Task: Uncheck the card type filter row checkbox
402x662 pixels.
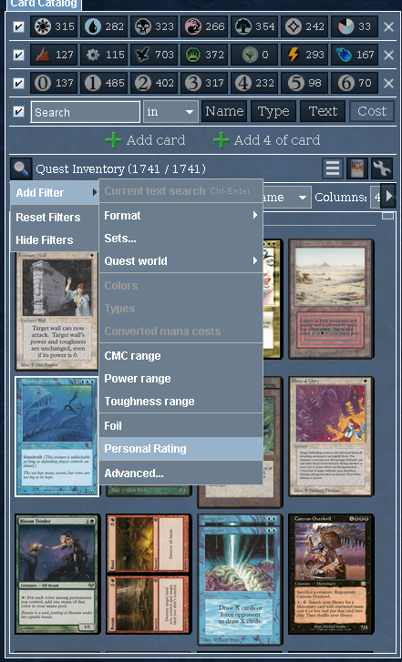Action: (18, 55)
